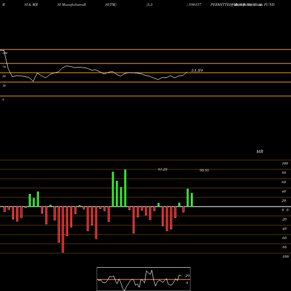This screenshot has width=291, height=291.
Task: Click the last green bar in MR histogram
Action: coord(192,200)
